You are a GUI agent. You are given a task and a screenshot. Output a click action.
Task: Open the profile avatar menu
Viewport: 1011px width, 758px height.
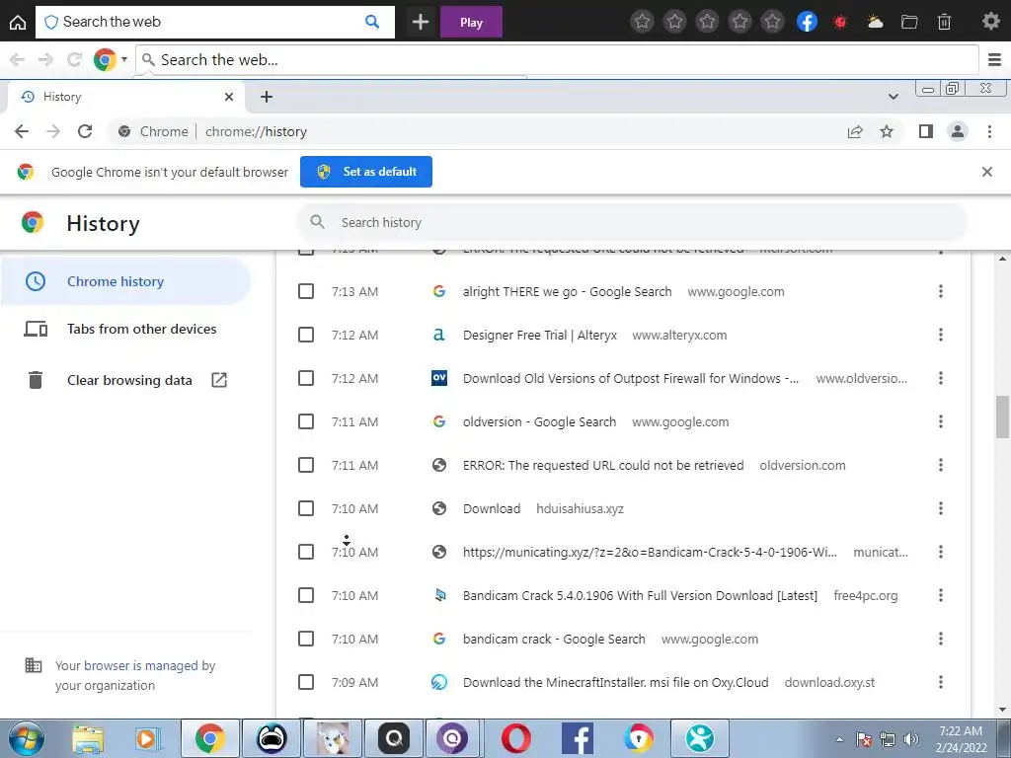tap(958, 131)
